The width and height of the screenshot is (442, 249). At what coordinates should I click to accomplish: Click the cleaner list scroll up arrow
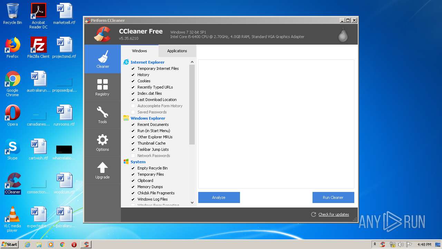tap(192, 62)
